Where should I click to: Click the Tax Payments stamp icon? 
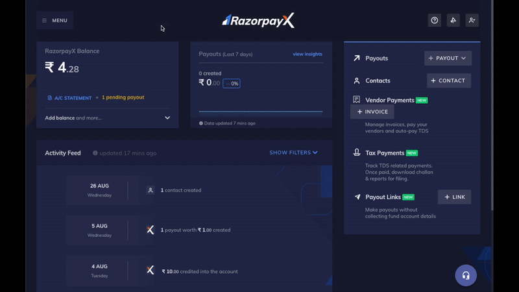point(356,152)
